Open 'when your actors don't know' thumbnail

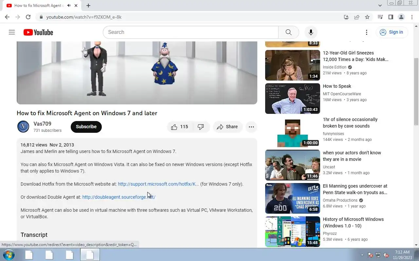point(293,165)
